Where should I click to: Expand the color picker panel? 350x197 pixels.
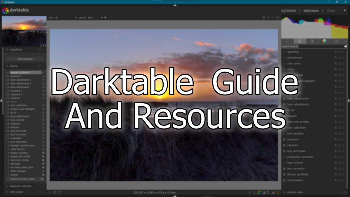[7, 192]
